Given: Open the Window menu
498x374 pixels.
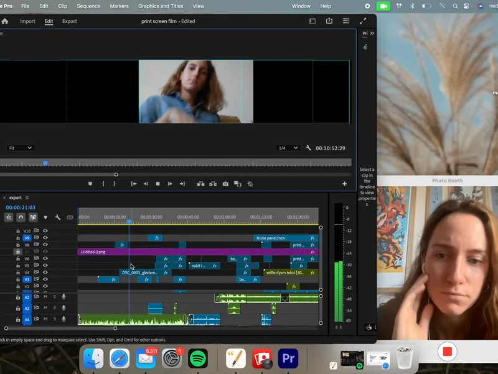Looking at the screenshot, I should [x=301, y=6].
